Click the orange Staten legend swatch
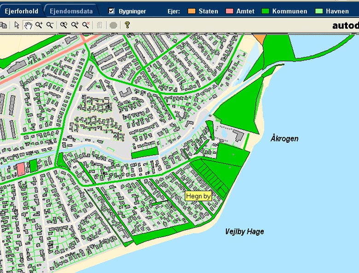359x273 pixels. tap(191, 11)
